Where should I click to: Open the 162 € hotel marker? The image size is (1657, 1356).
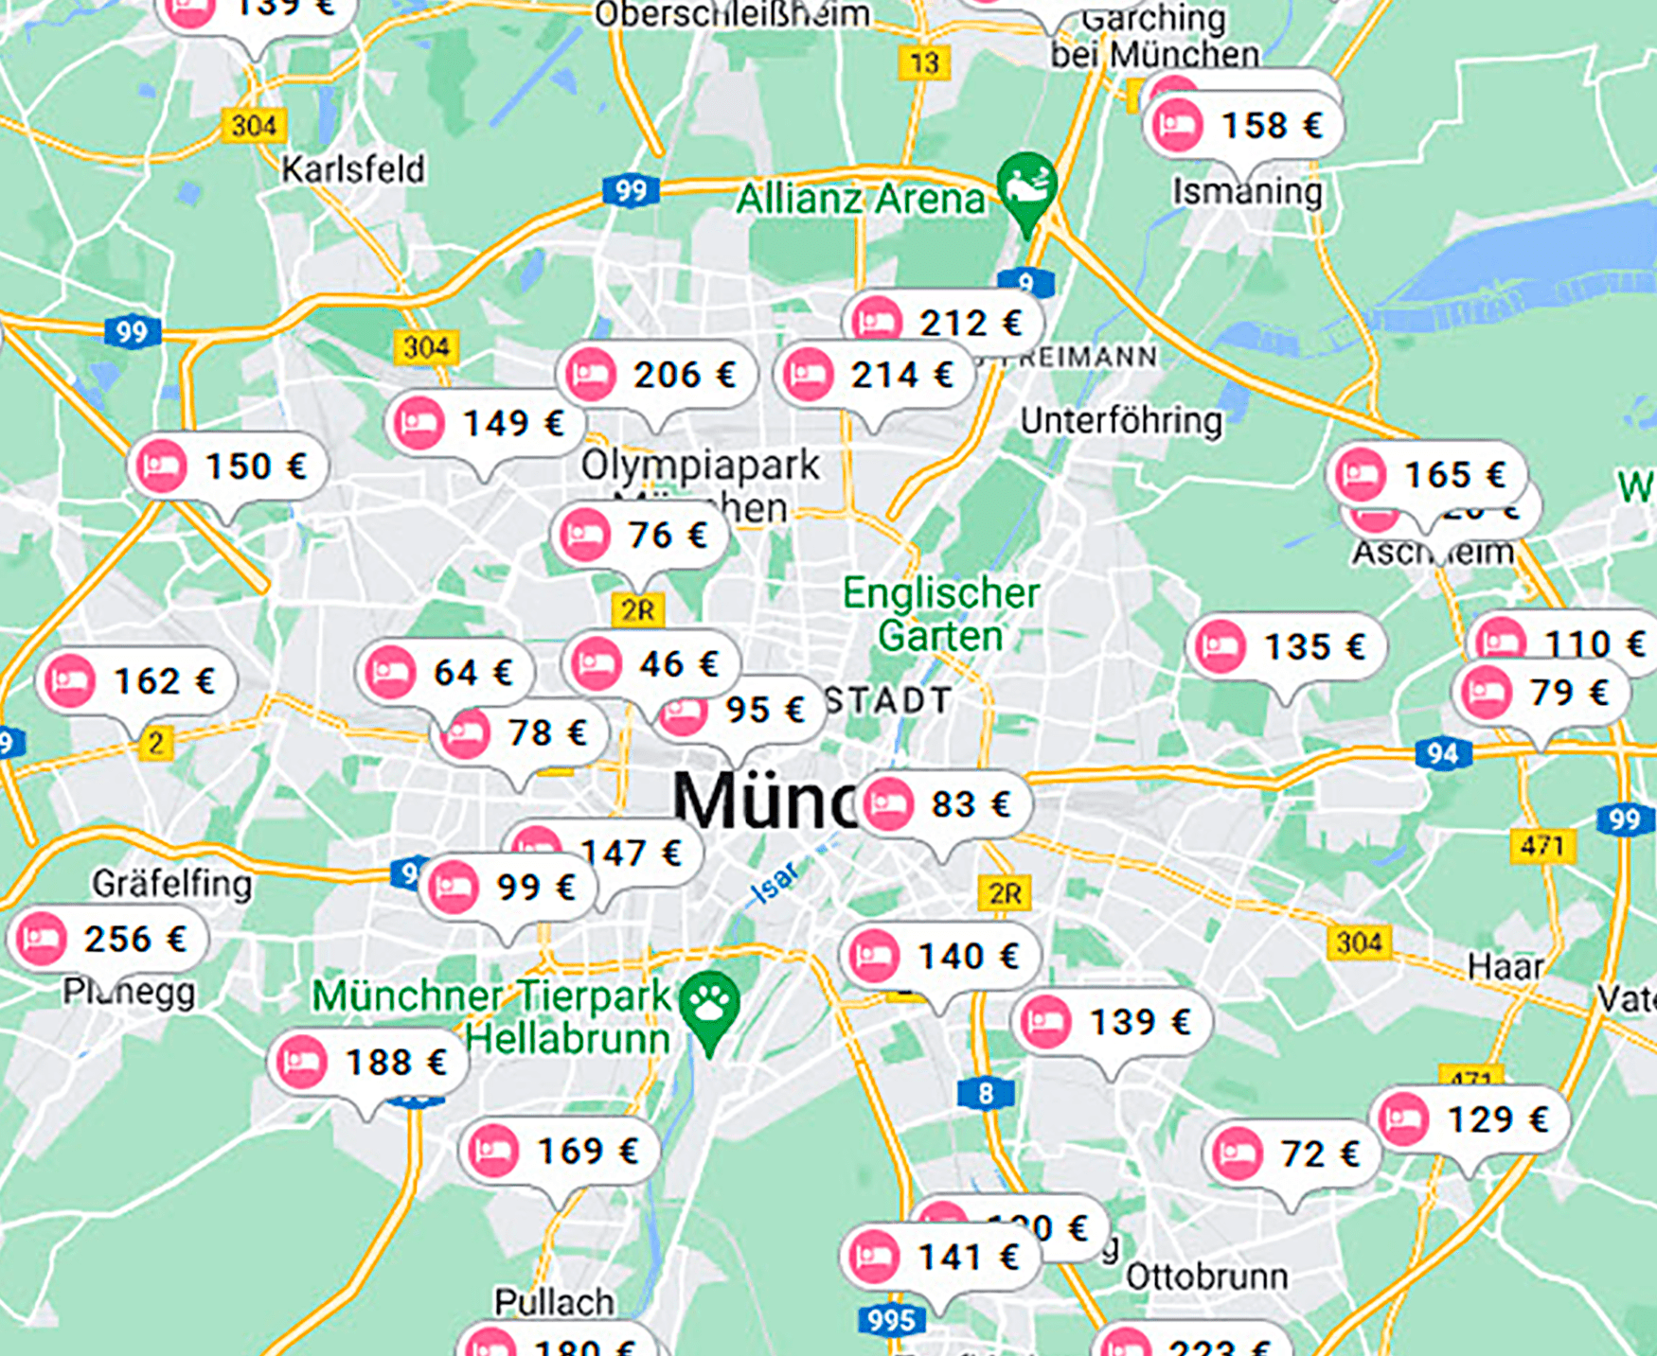point(136,680)
